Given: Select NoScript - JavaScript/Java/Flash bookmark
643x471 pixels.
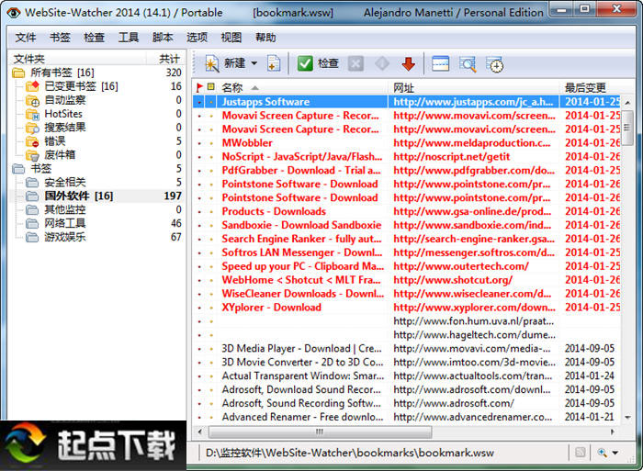Looking at the screenshot, I should (302, 157).
